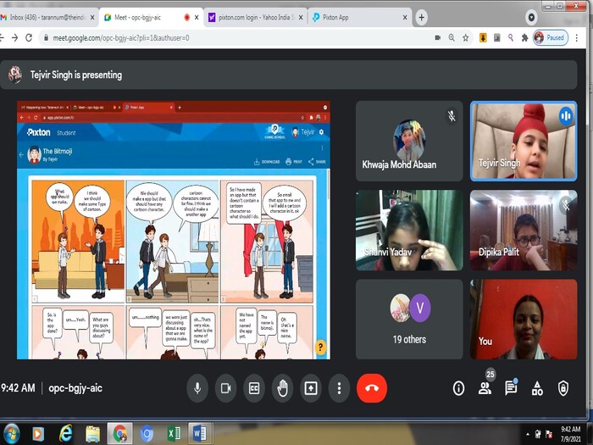The height and width of the screenshot is (445, 593).
Task: Select your own 'You' video tile
Action: (524, 320)
